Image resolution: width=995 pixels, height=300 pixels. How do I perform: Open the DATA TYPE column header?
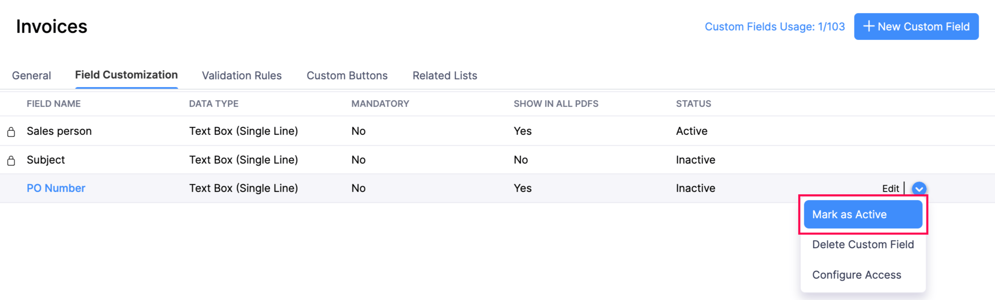coord(214,104)
